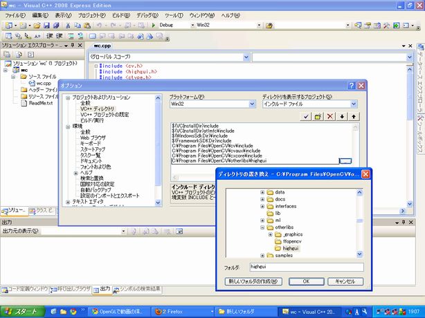Expand the text editor node in Options tree
425x318 pixels.
click(68, 202)
